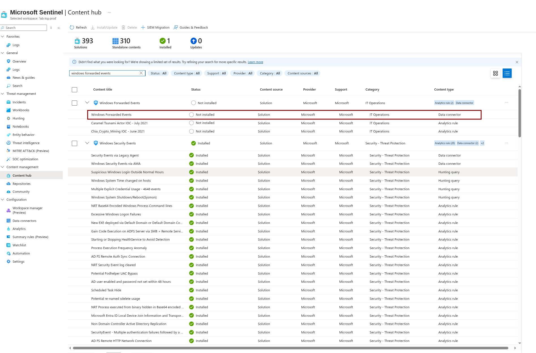Clear the windows forwarded events search

[x=141, y=73]
